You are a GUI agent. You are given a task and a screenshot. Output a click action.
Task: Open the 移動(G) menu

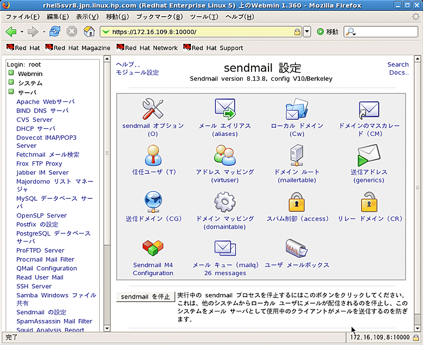tap(117, 17)
